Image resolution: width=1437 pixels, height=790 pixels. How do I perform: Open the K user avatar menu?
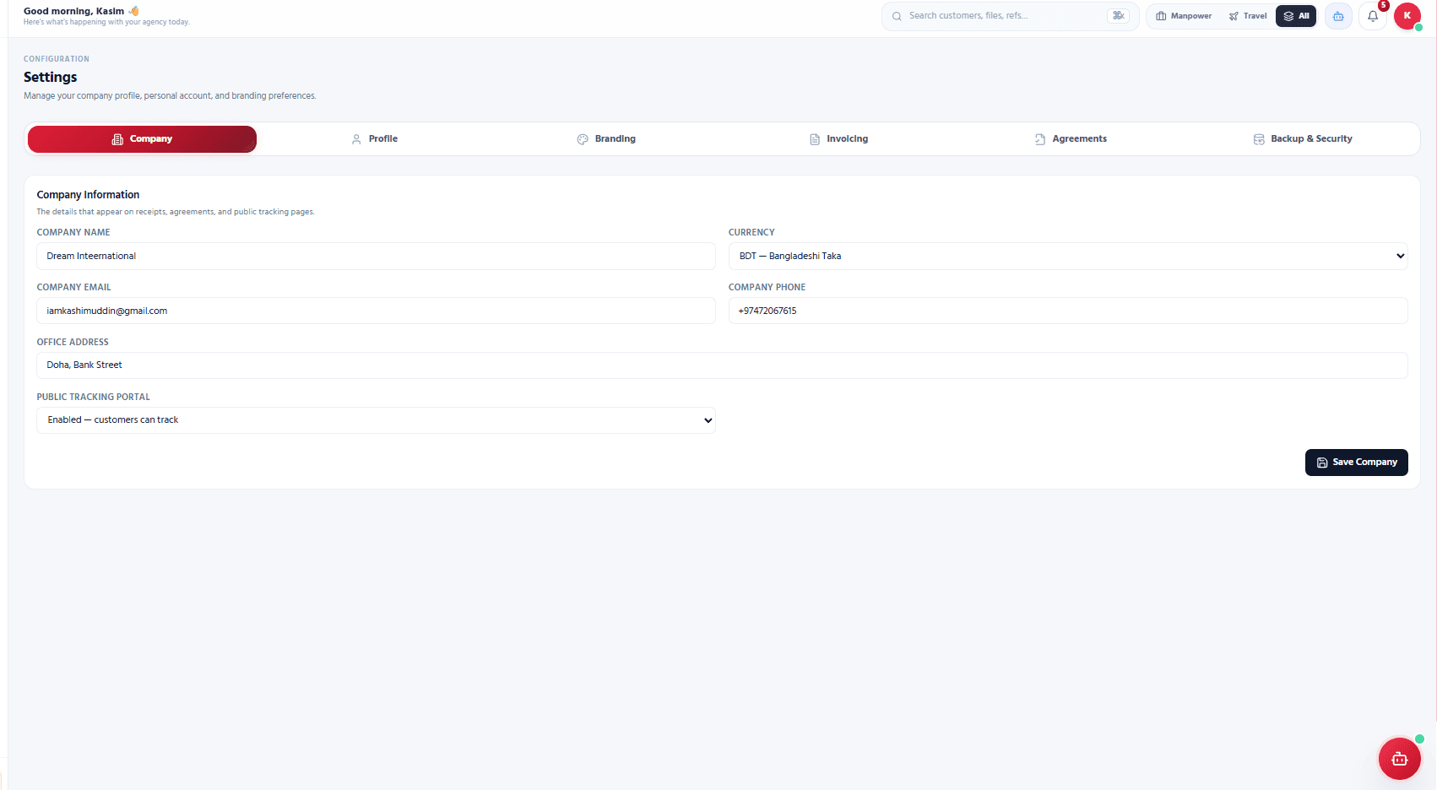pos(1407,16)
